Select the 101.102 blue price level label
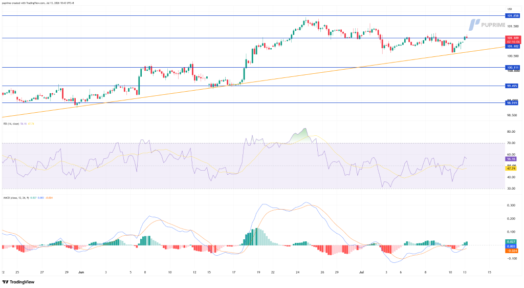The image size is (524, 288). (513, 47)
